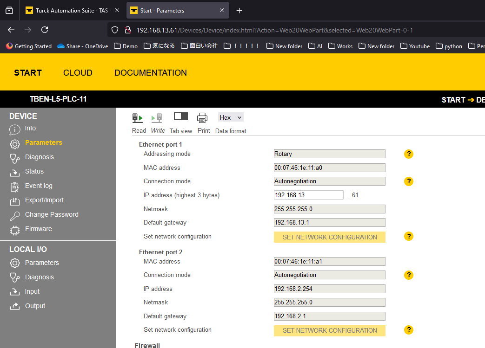Image resolution: width=485 pixels, height=348 pixels.
Task: Close the Start - Parameters tab
Action: [222, 11]
